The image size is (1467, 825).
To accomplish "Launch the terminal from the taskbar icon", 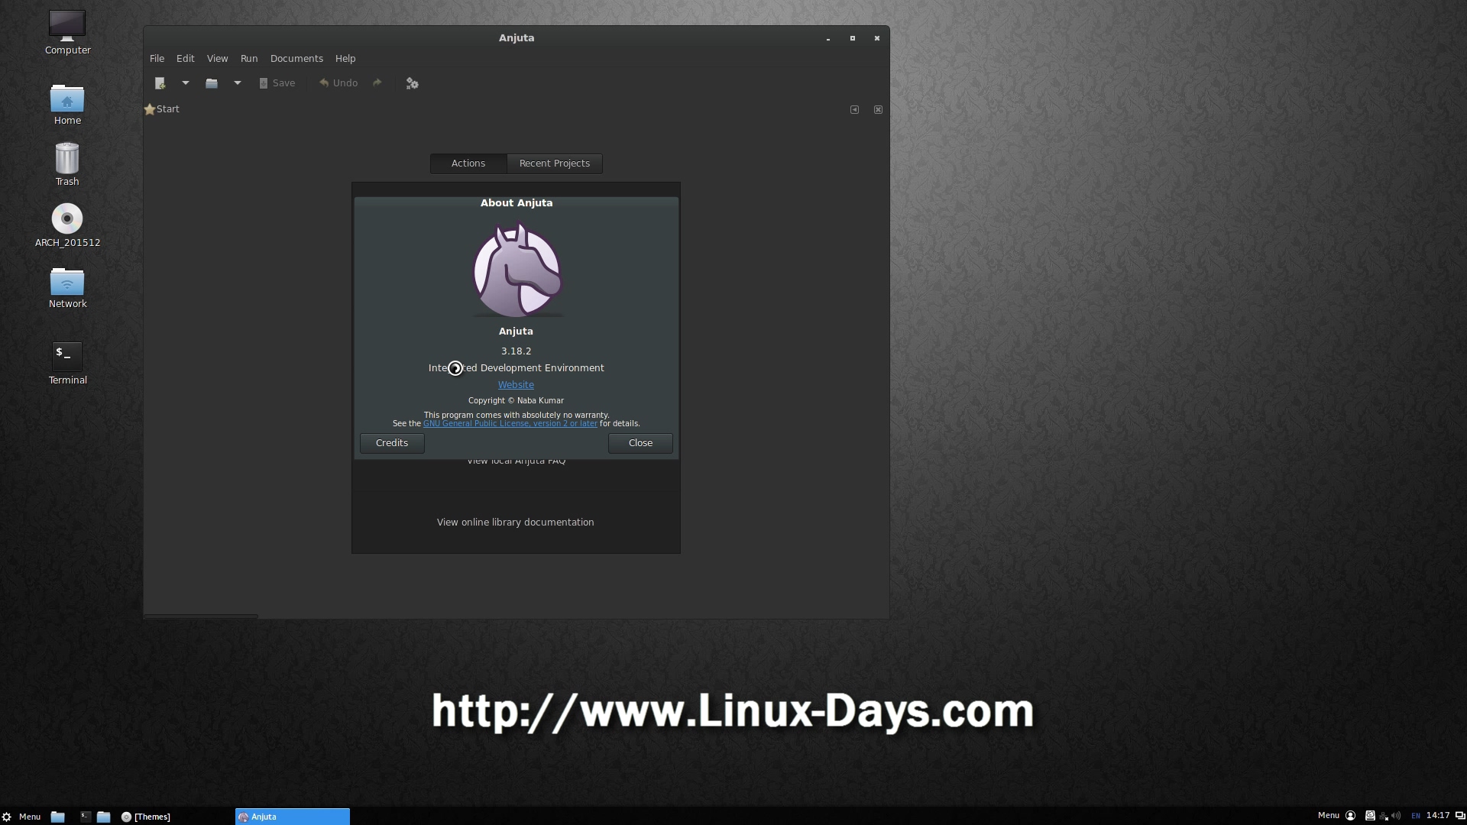I will (x=86, y=817).
